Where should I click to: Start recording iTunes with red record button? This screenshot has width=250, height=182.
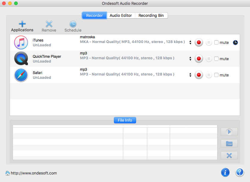[x=199, y=42]
